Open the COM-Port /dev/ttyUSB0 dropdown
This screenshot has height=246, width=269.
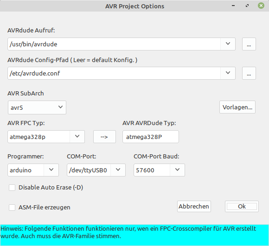tap(118, 170)
